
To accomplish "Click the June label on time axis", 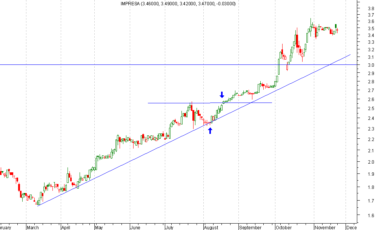I will (135, 227).
